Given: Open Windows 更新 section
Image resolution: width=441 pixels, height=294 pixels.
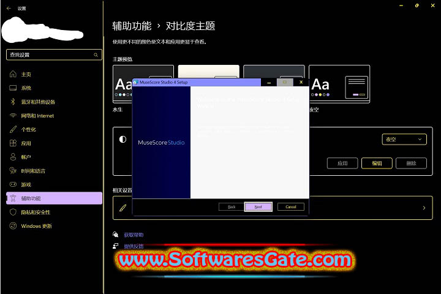Looking at the screenshot, I should 54,225.
